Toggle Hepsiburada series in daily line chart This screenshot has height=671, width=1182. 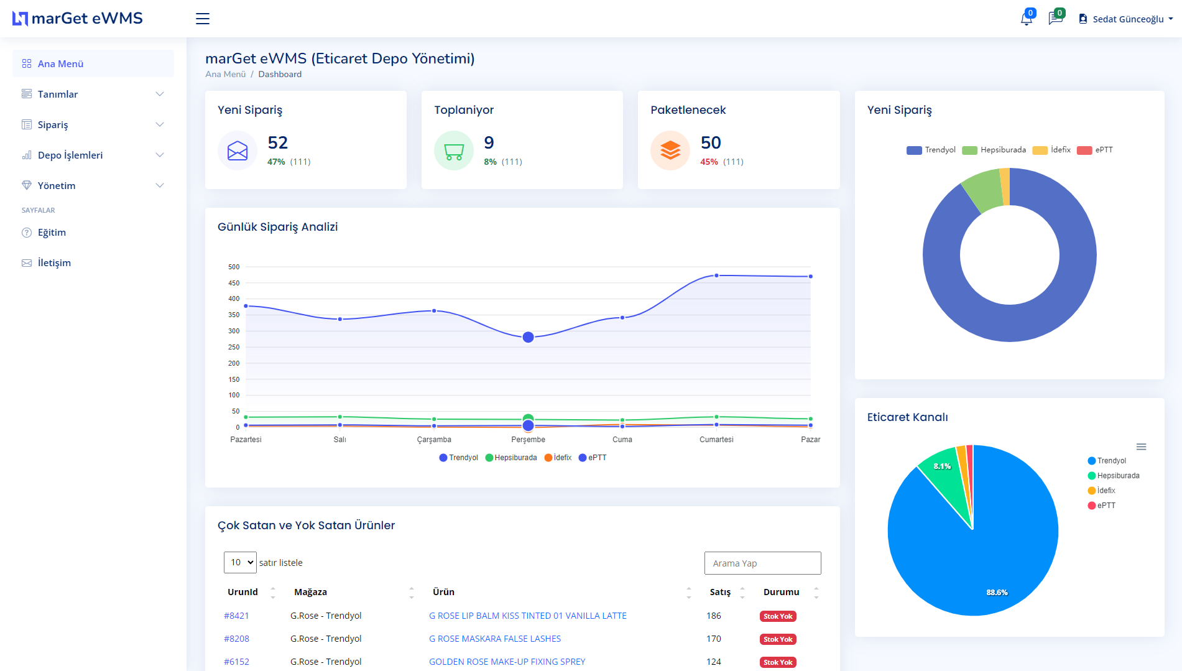(x=511, y=458)
